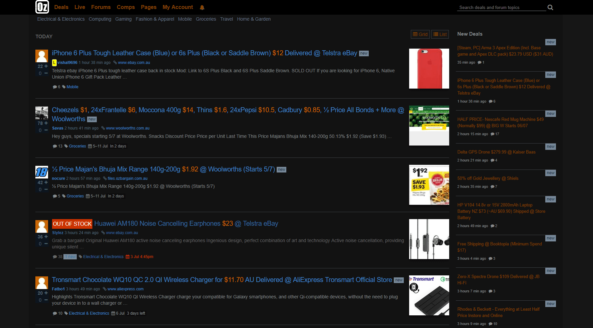Open the Deals menu
Viewport: 593px width, 328px height.
tap(61, 7)
